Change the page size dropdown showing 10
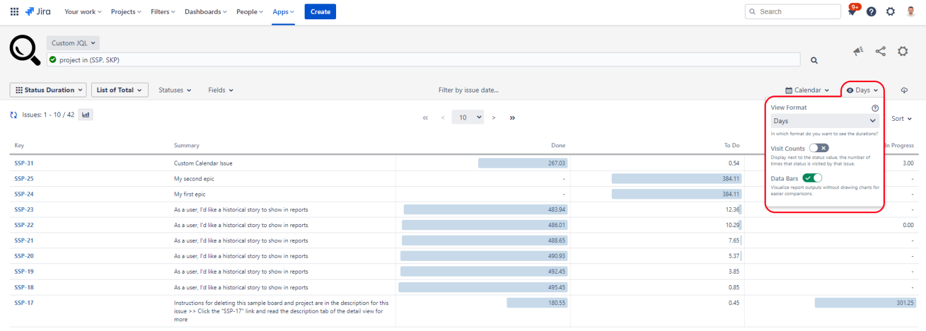Image resolution: width=926 pixels, height=331 pixels. click(468, 118)
